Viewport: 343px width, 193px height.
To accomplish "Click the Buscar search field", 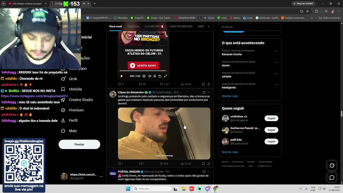I will [x=250, y=27].
